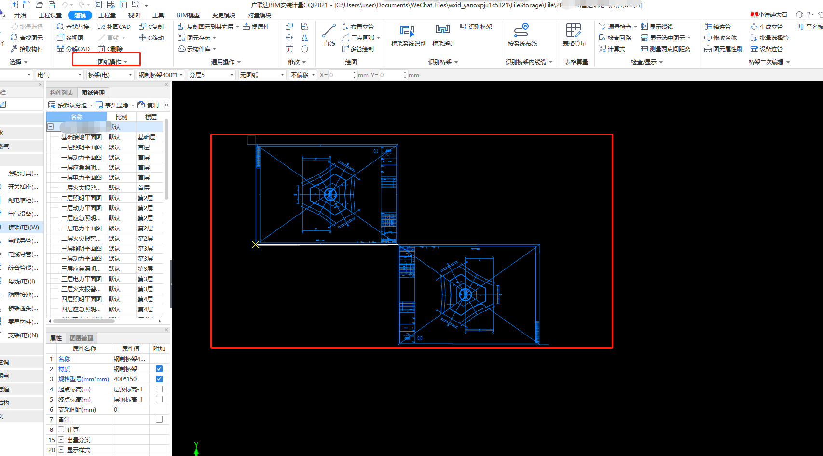Image resolution: width=823 pixels, height=456 pixels.
Task: Open the 电气 specialty dropdown
Action: pyautogui.click(x=60, y=75)
